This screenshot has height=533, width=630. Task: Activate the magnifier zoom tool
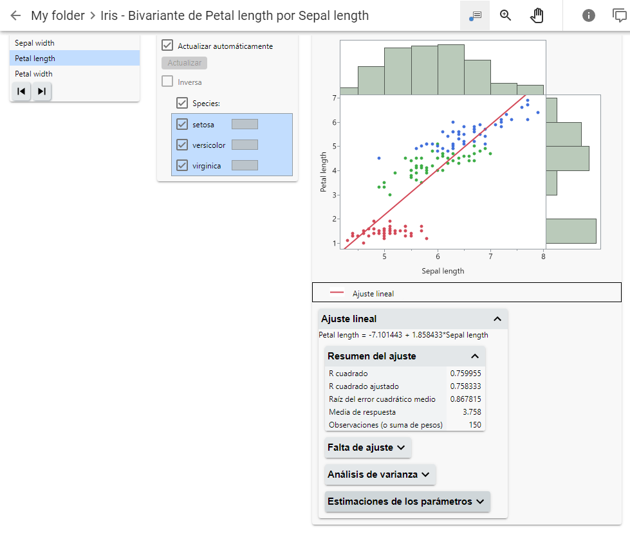coord(506,15)
